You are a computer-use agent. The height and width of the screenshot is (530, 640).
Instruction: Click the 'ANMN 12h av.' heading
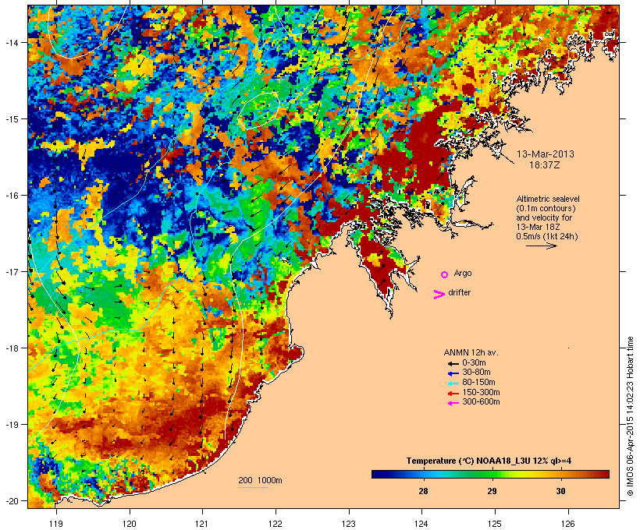tap(471, 352)
